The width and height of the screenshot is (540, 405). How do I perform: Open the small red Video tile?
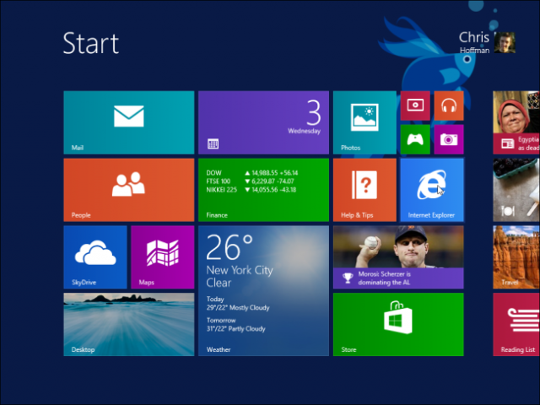pyautogui.click(x=415, y=106)
